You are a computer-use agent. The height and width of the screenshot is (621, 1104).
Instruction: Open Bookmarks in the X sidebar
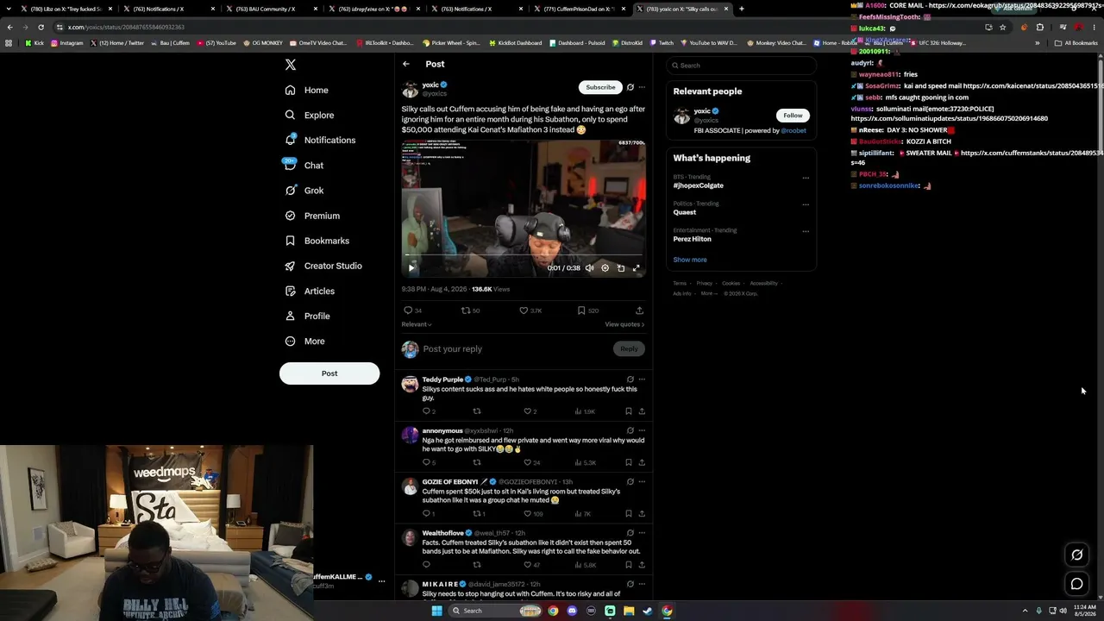(x=317, y=241)
